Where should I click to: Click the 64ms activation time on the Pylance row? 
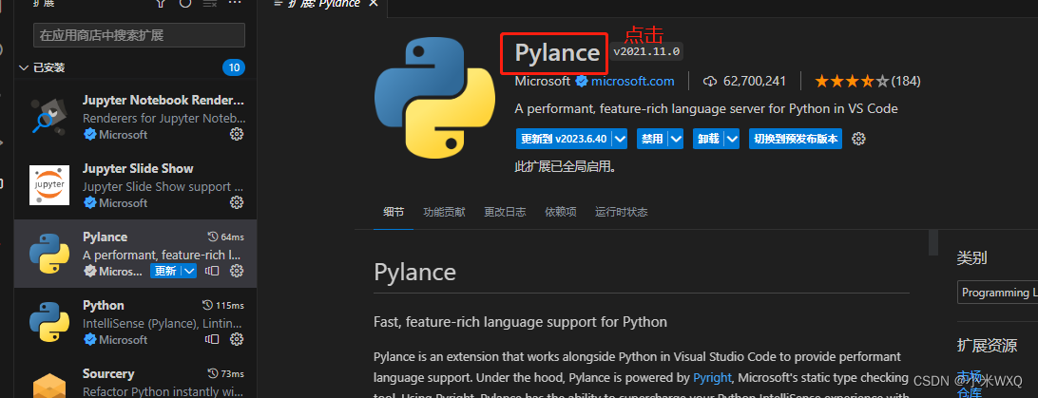coord(225,237)
